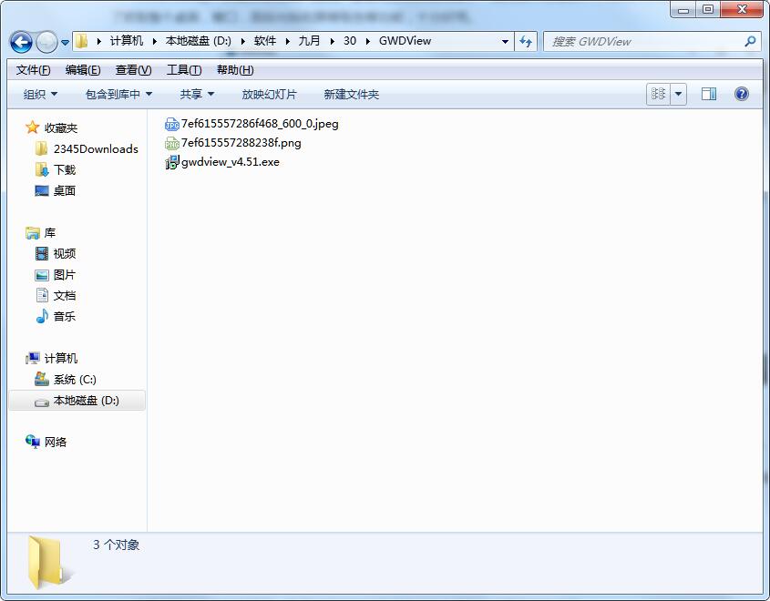
Task: Click the 30 breadcrumb segment
Action: (x=350, y=41)
